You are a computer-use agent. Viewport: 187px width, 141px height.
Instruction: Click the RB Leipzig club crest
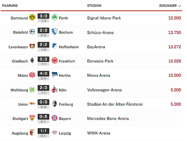(54, 133)
